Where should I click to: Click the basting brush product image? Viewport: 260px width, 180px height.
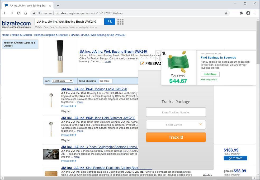[x=60, y=56]
